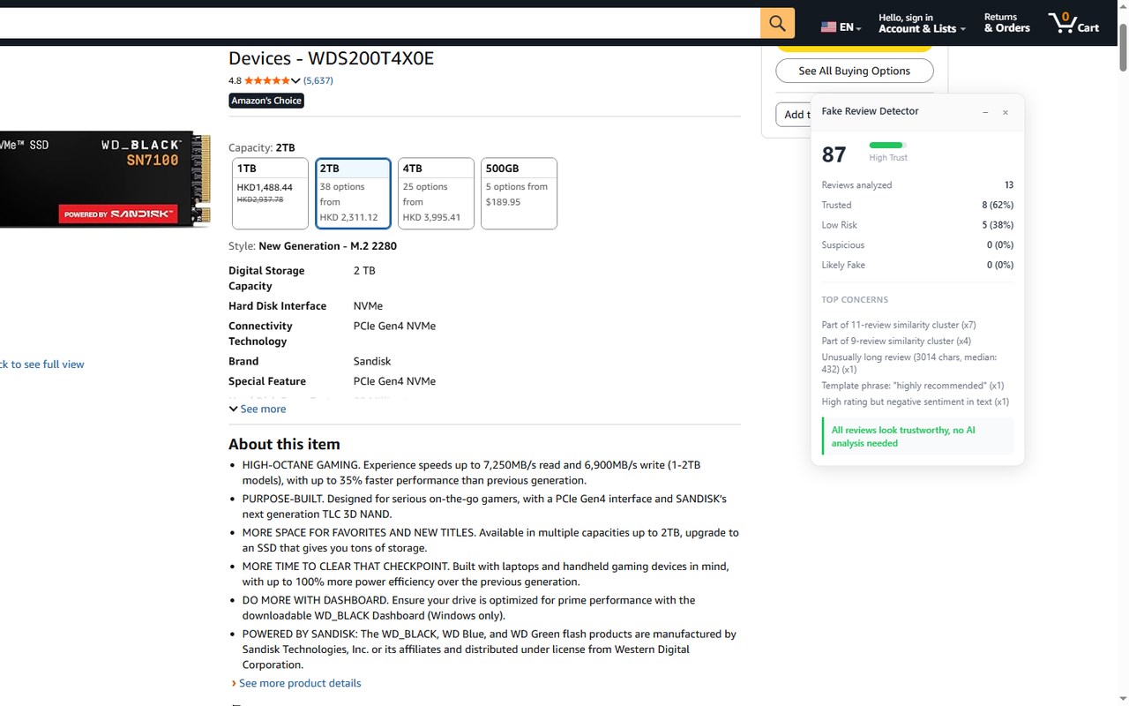Click the Trusted 8 (62%) row
Screen dimensions: 1129x706
coord(917,205)
